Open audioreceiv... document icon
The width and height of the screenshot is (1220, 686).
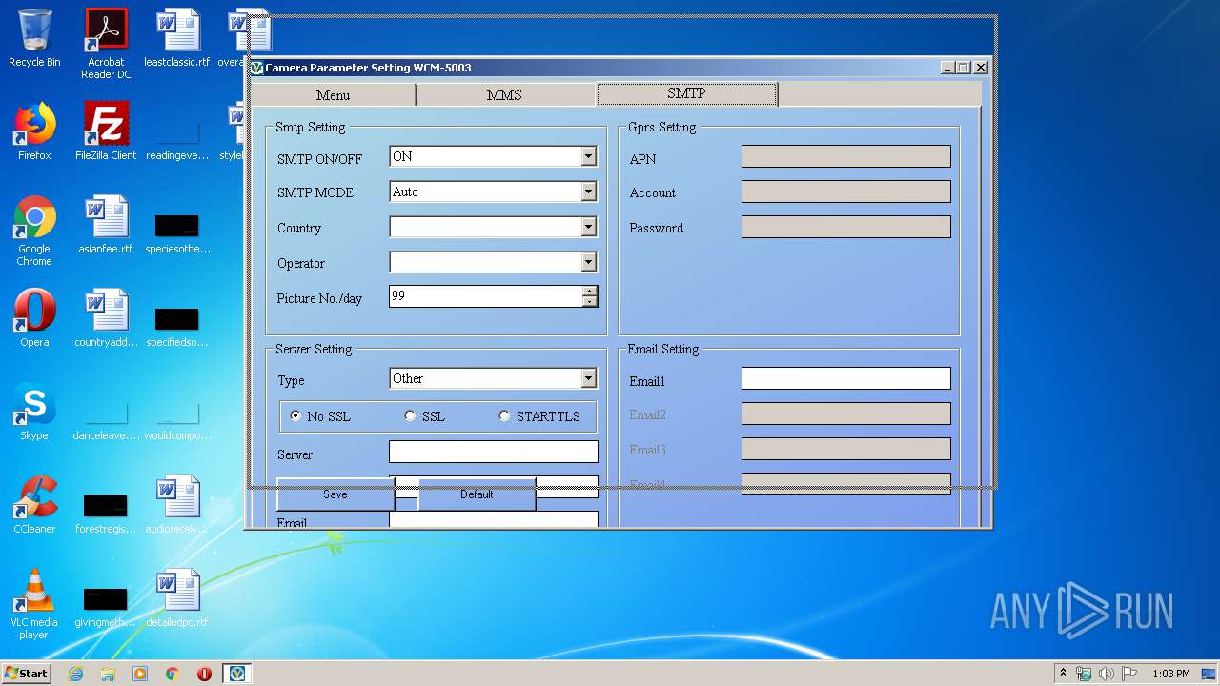177,505
